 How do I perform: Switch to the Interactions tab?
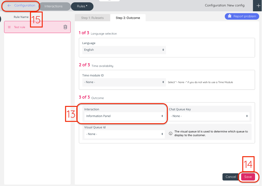(x=53, y=6)
